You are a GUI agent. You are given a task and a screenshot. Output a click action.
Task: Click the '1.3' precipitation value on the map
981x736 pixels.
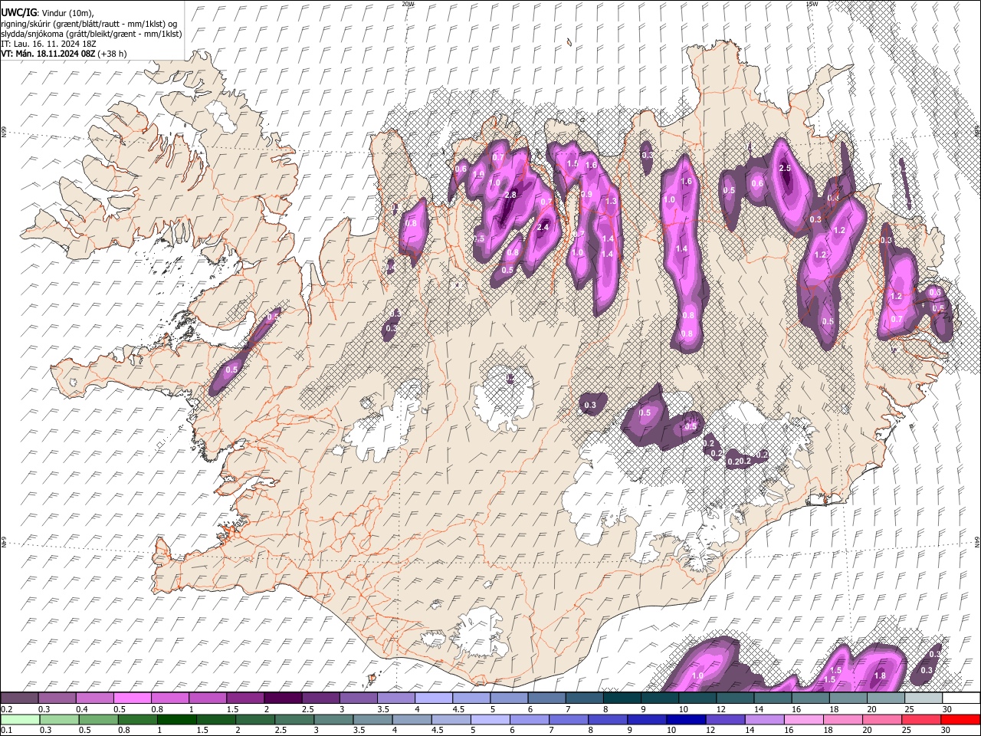(x=611, y=202)
